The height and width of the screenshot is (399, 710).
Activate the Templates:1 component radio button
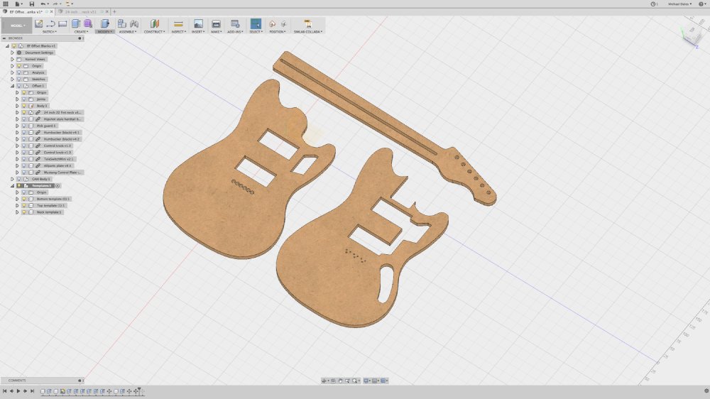pos(58,186)
